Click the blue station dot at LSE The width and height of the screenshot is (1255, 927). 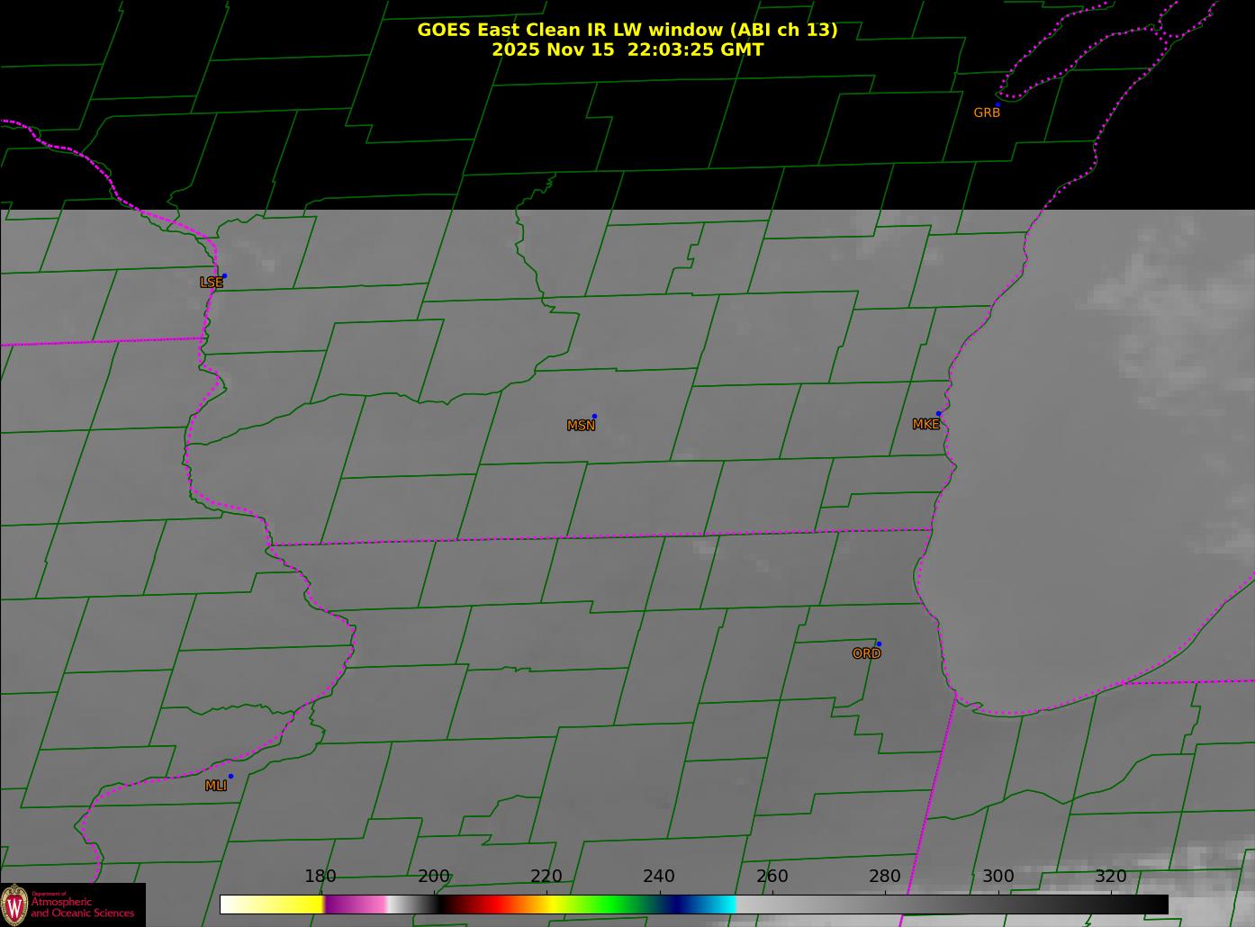224,276
